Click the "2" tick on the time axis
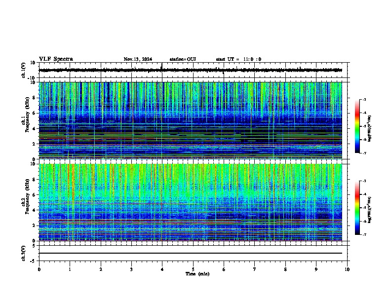Screen dimensions: 391x302 (101, 269)
